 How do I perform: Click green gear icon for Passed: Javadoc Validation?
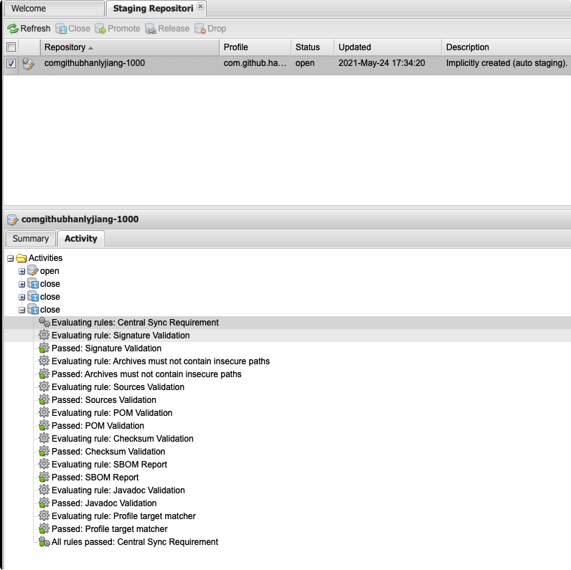pos(44,503)
